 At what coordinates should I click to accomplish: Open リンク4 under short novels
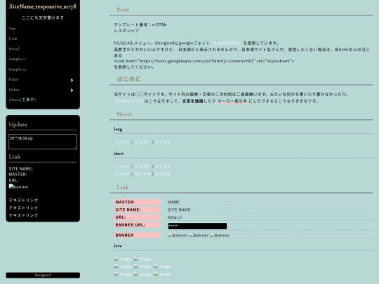click(121, 174)
